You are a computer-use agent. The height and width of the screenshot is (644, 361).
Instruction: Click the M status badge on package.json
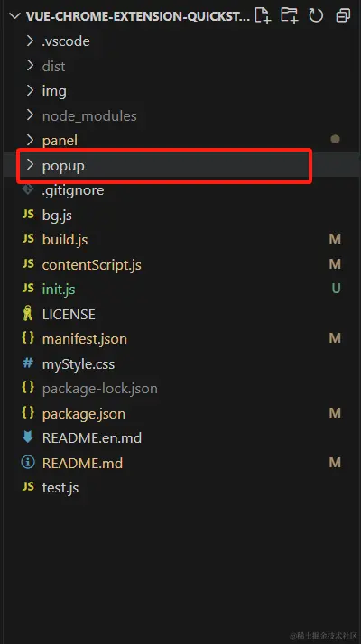pos(335,413)
